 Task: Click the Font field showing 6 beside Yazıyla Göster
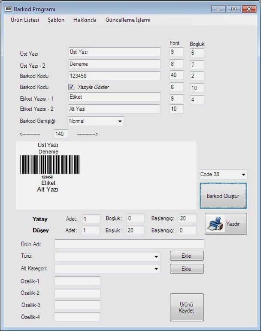176,87
